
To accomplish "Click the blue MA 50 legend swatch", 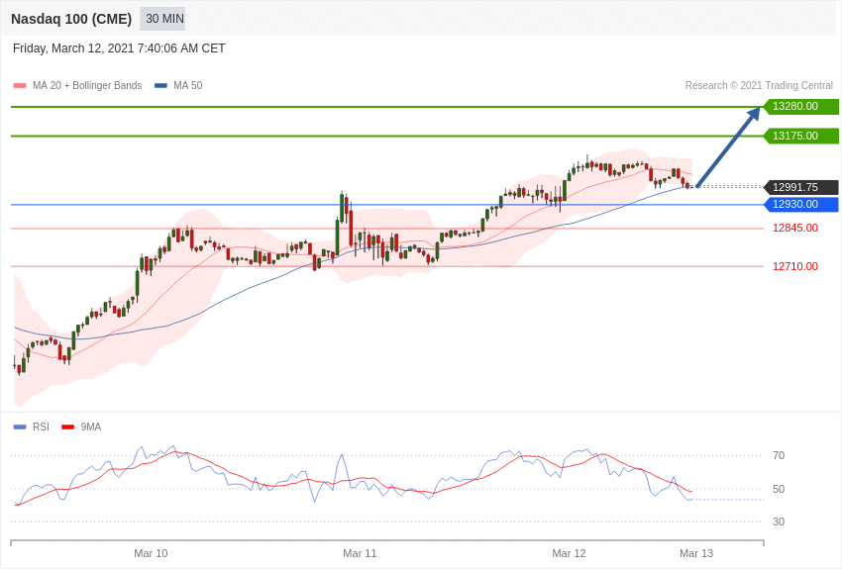I will point(160,86).
